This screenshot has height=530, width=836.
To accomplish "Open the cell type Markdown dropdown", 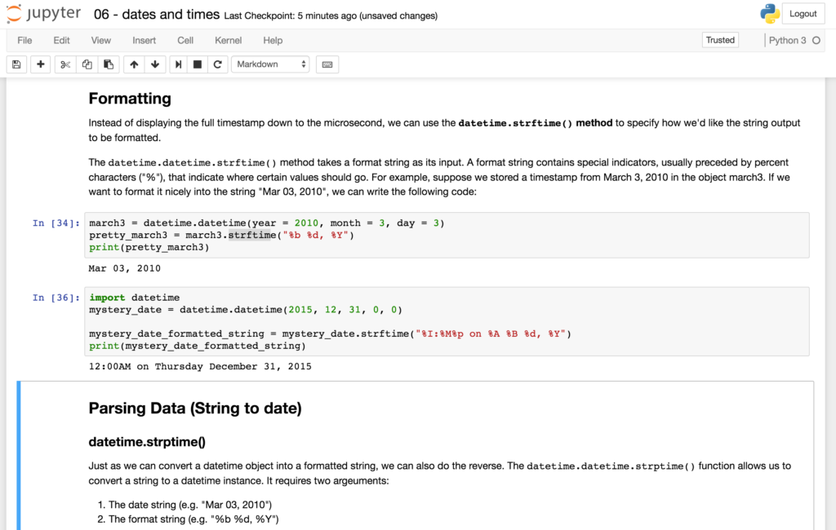I will pyautogui.click(x=271, y=64).
